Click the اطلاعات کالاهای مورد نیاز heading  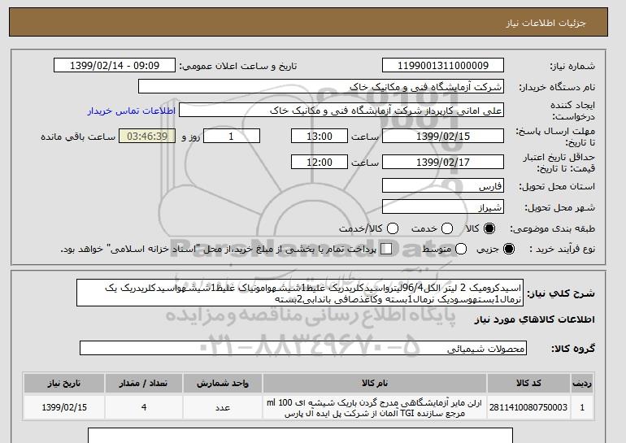click(534, 319)
